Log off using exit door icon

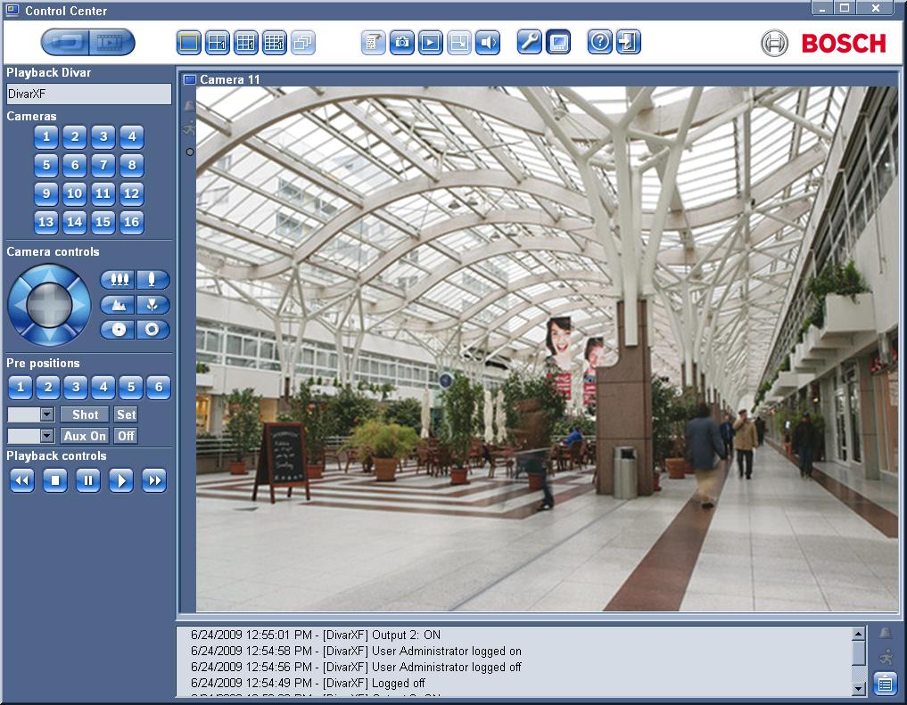pos(629,42)
